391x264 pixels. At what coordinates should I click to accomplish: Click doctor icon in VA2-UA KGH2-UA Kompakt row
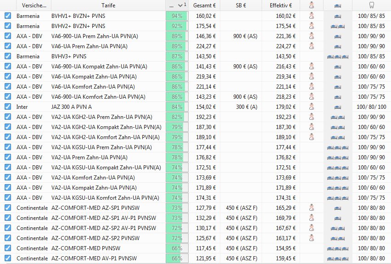[312, 127]
